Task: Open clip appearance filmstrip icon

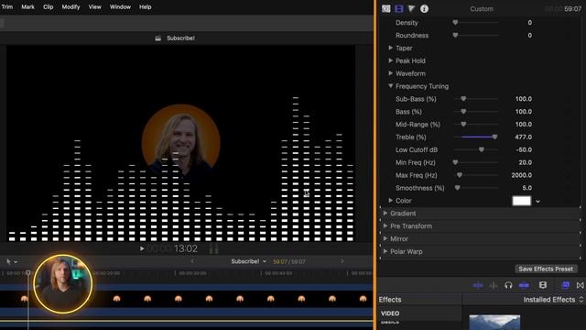Action: click(x=543, y=285)
